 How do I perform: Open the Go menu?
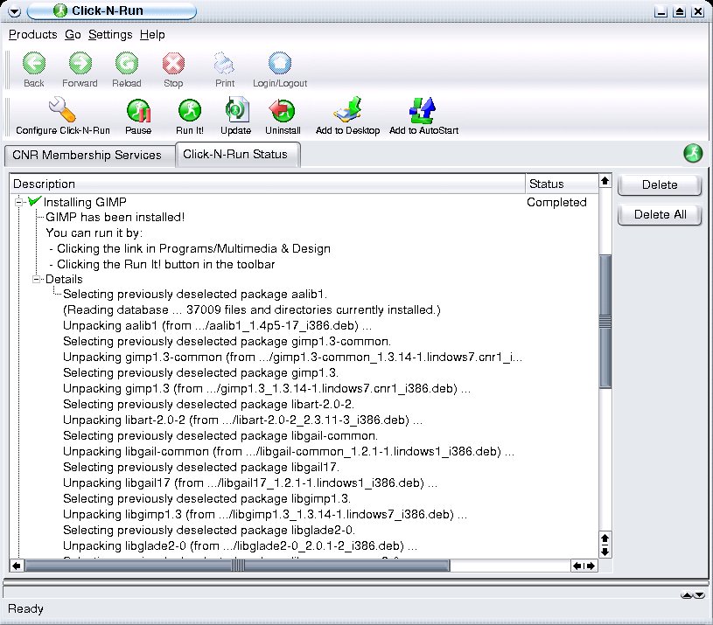[x=73, y=34]
